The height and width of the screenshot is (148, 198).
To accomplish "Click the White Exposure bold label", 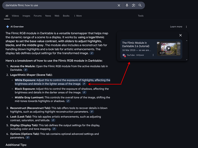I will coord(25,80).
